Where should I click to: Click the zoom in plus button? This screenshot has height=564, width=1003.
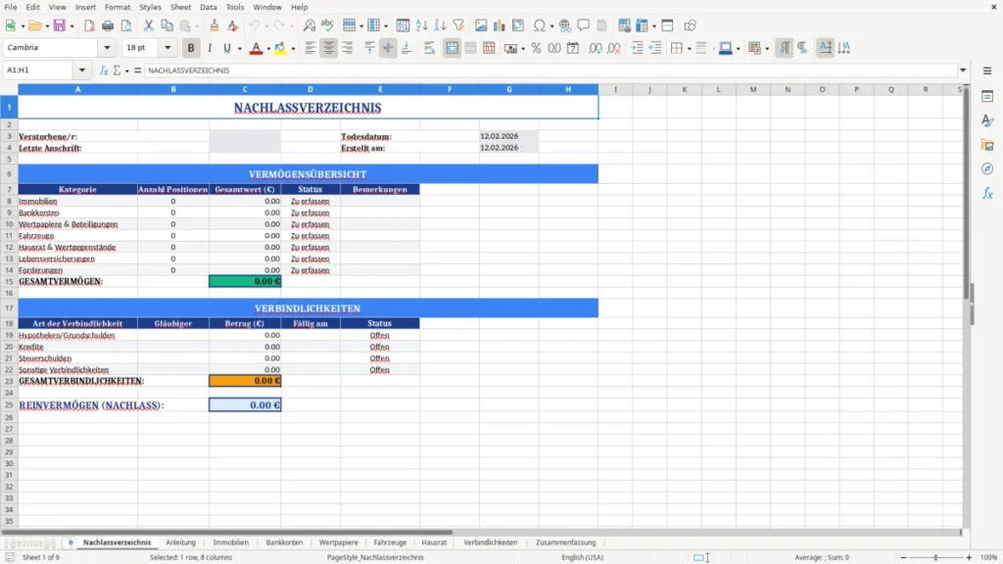[969, 557]
